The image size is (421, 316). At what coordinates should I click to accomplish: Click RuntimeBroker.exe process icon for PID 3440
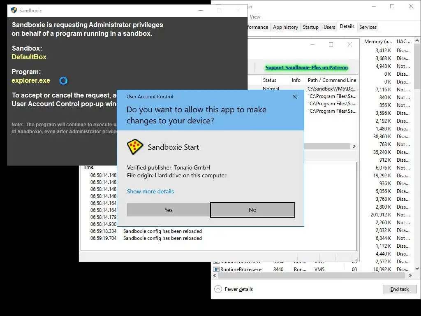point(216,269)
